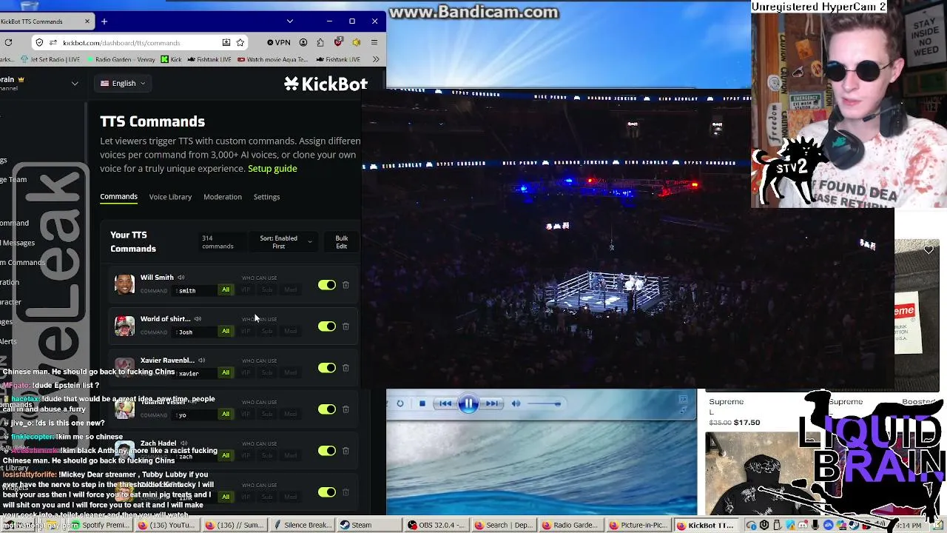This screenshot has width=947, height=533.
Task: Skip to next track in media player
Action: tap(491, 403)
